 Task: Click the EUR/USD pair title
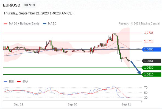12,5
